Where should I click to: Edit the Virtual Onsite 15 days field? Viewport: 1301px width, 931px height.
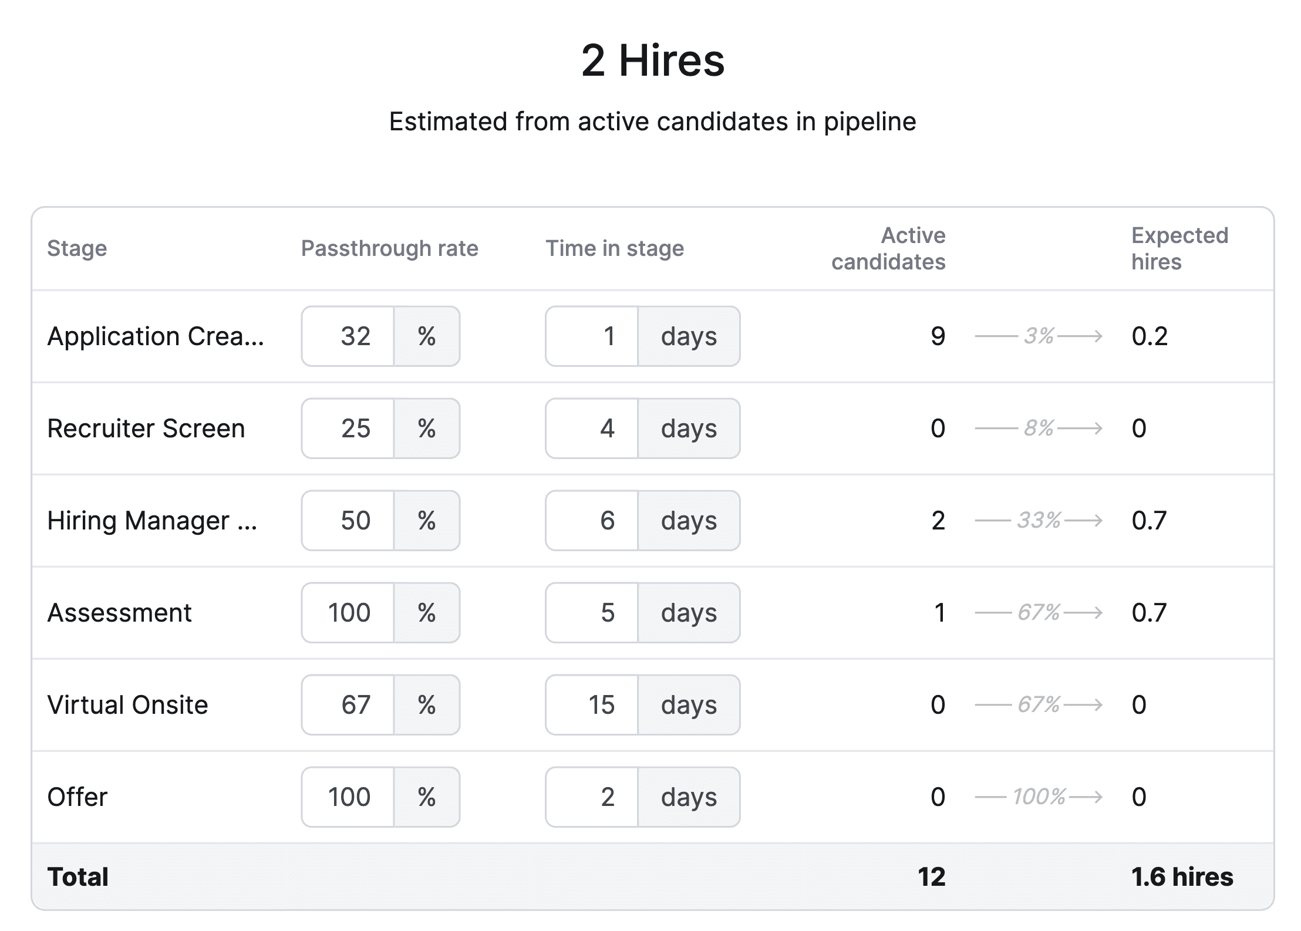pyautogui.click(x=591, y=704)
